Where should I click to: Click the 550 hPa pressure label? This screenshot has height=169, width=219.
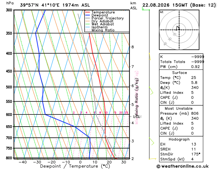pyautogui.click(x=10, y=102)
